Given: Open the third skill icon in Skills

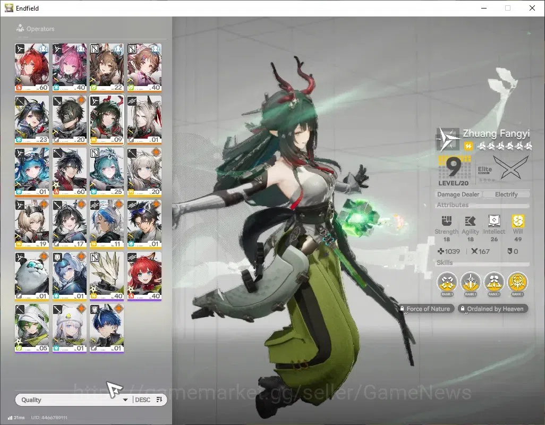Looking at the screenshot, I should (x=493, y=282).
